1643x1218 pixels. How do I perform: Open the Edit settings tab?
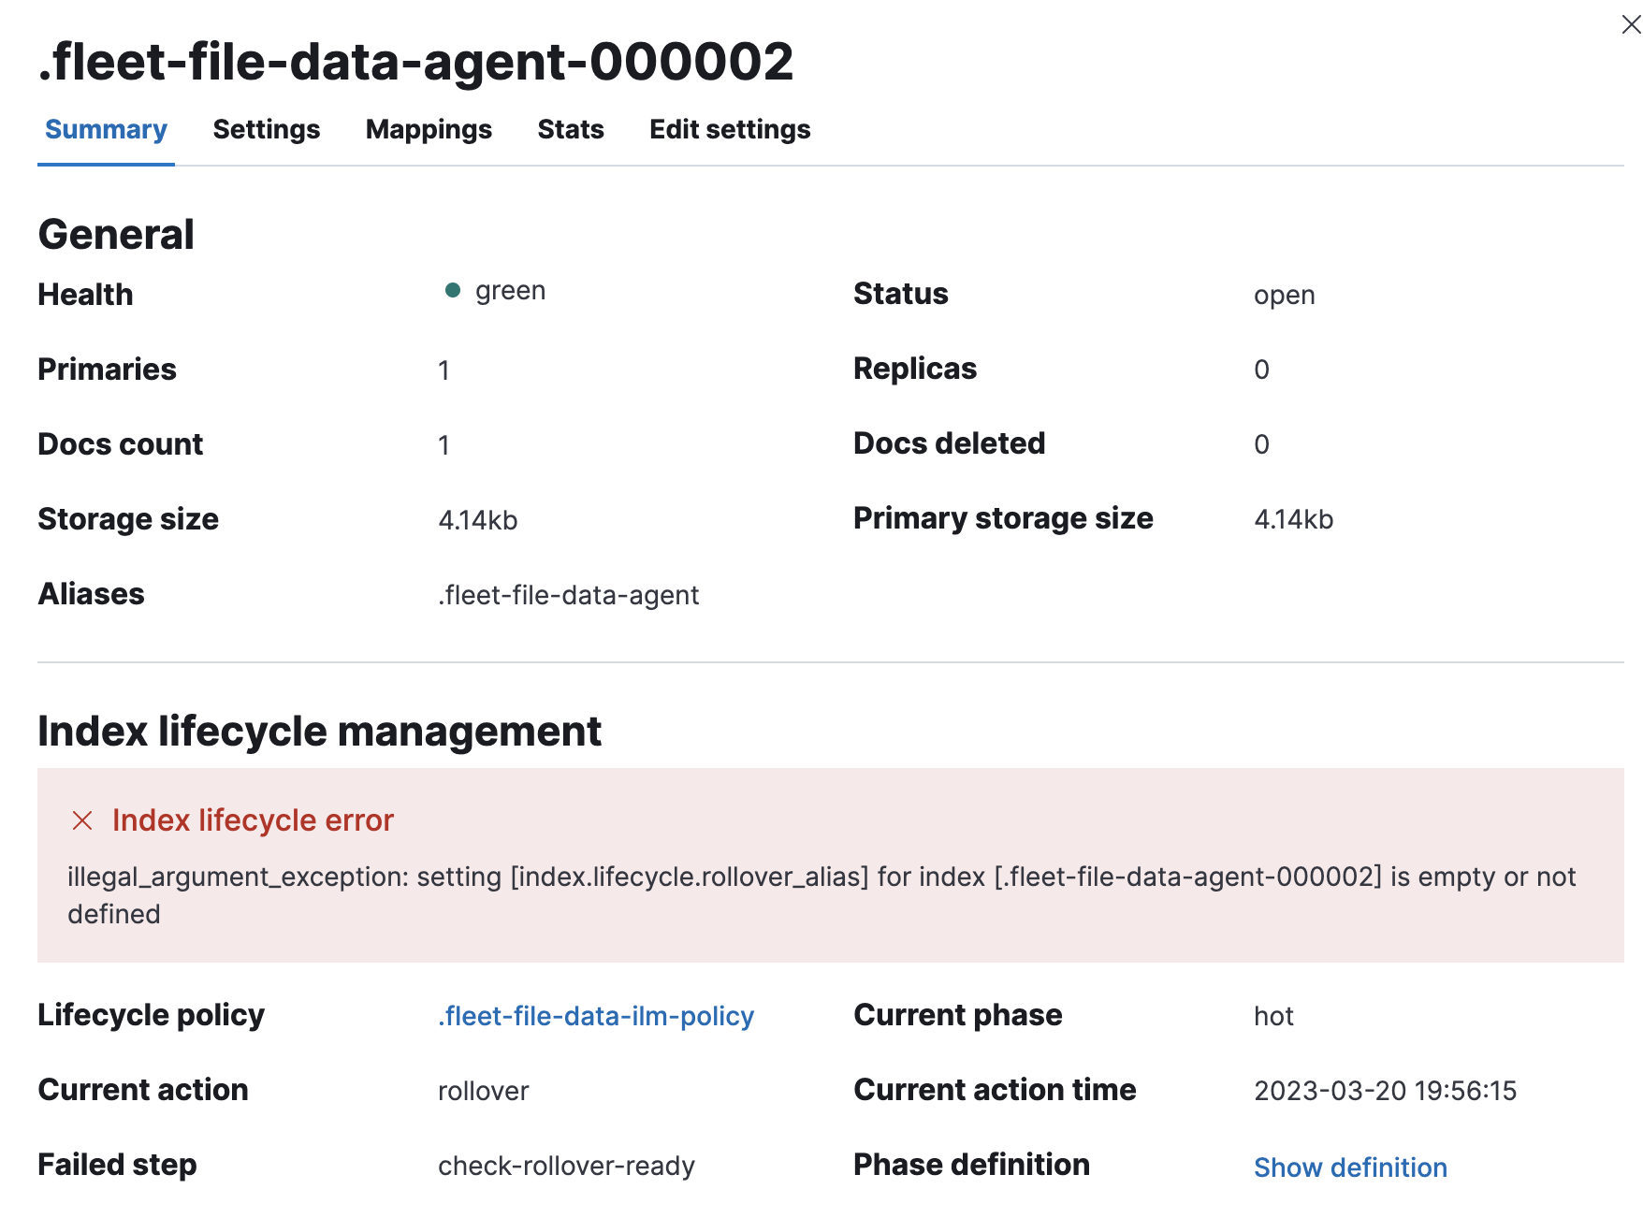tap(729, 130)
